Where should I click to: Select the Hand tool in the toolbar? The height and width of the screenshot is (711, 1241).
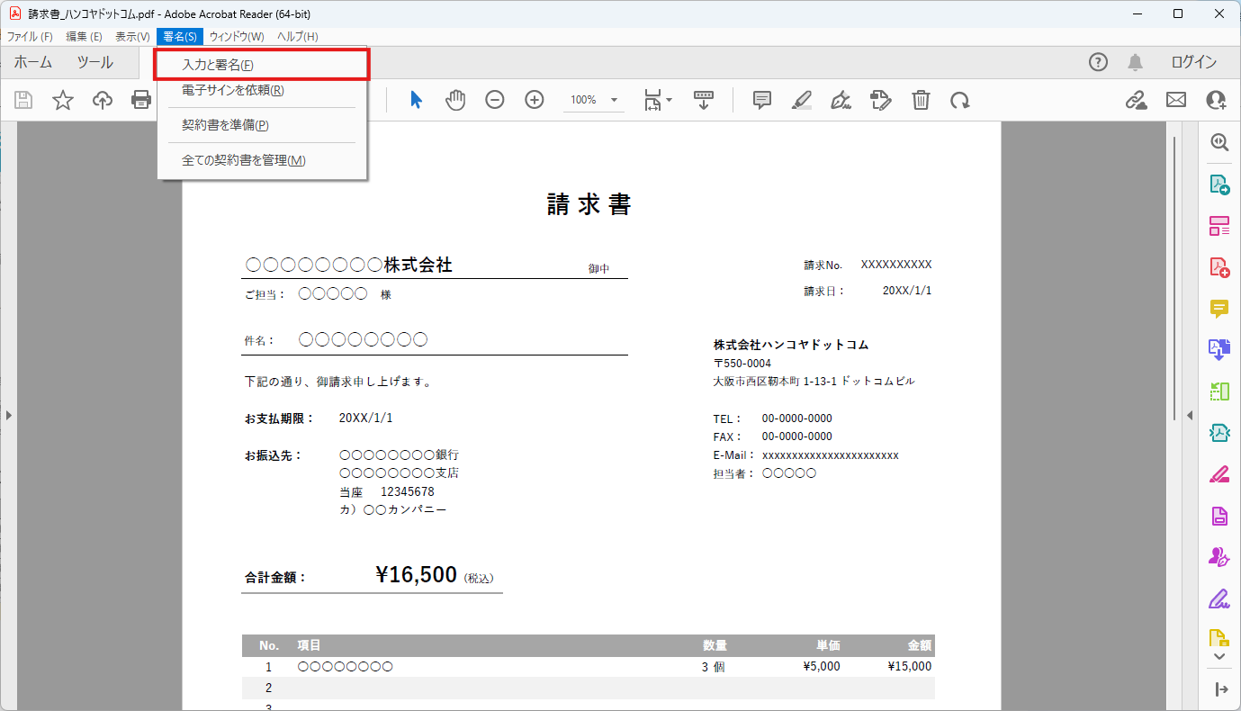coord(455,99)
